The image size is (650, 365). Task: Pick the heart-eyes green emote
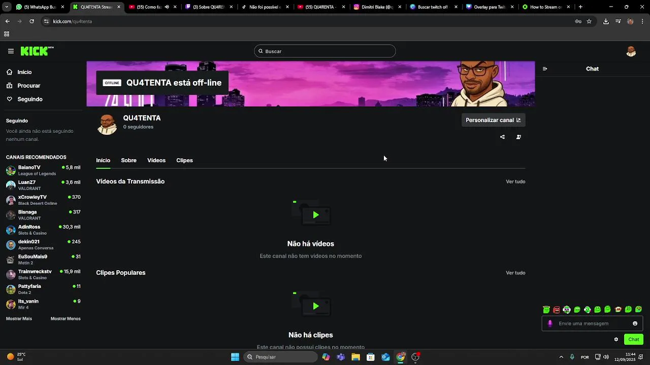[x=638, y=309]
